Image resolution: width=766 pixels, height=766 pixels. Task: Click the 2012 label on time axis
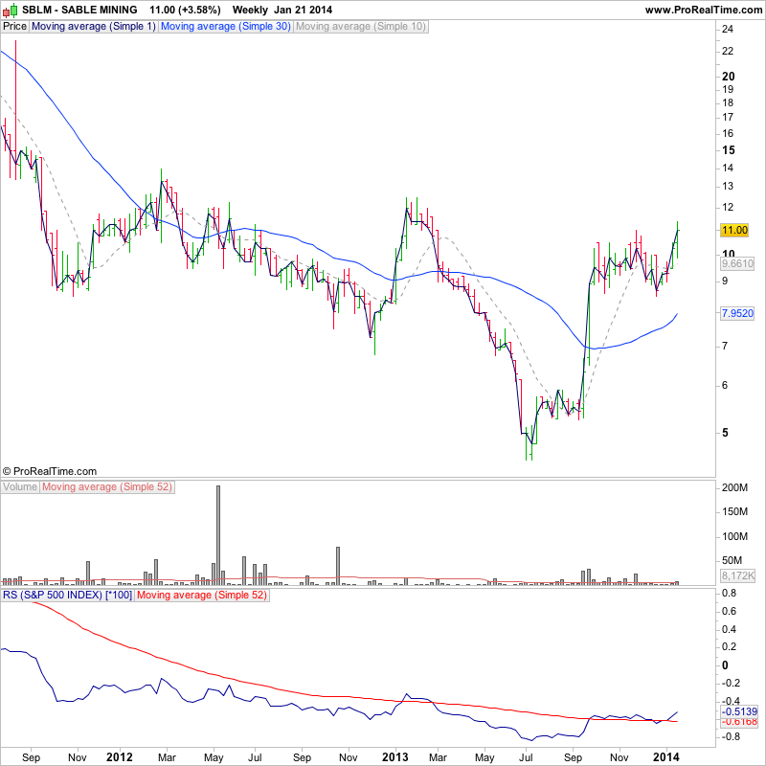[119, 757]
